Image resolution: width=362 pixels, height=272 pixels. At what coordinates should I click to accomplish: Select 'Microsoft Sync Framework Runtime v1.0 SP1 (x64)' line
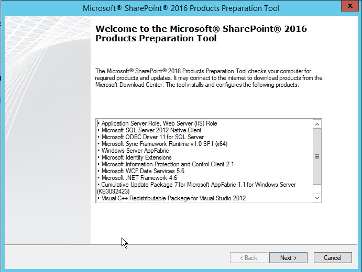[162, 144]
